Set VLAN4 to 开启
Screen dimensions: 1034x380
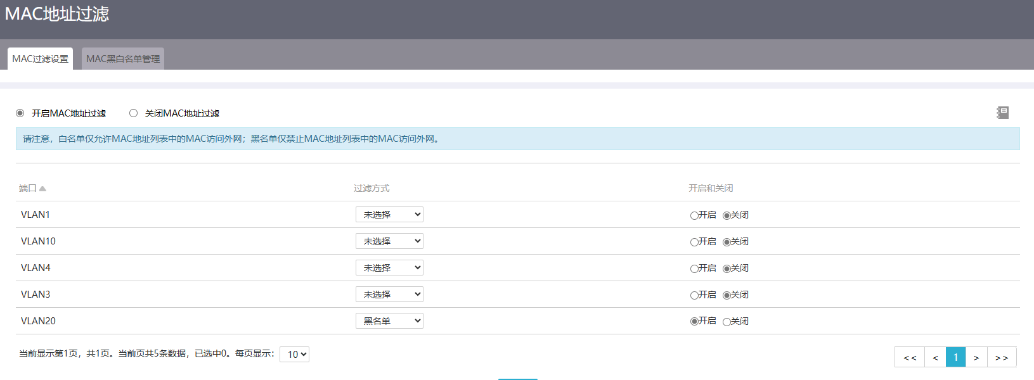694,269
